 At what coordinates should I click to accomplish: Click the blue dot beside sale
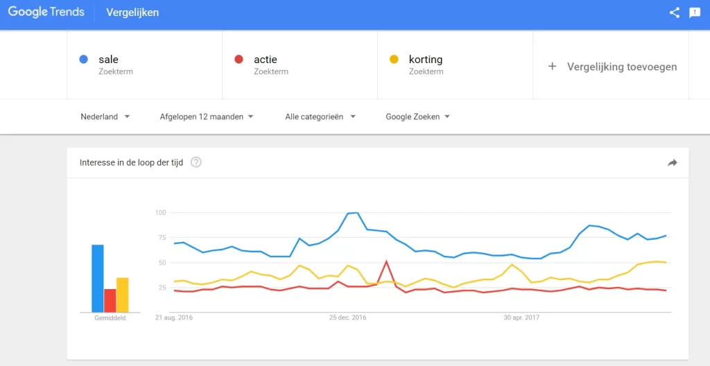click(x=84, y=60)
